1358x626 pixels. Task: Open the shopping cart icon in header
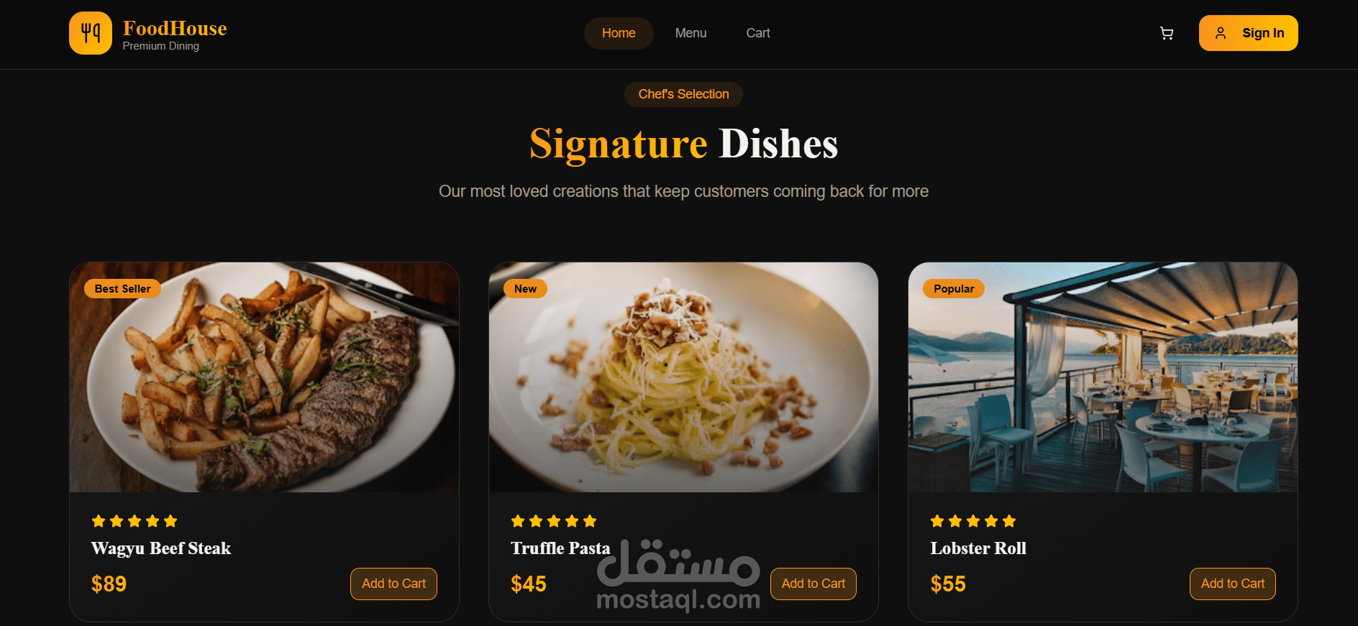[1167, 33]
